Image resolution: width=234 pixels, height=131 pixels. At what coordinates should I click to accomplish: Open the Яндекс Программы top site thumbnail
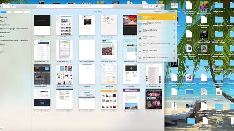click(x=109, y=25)
